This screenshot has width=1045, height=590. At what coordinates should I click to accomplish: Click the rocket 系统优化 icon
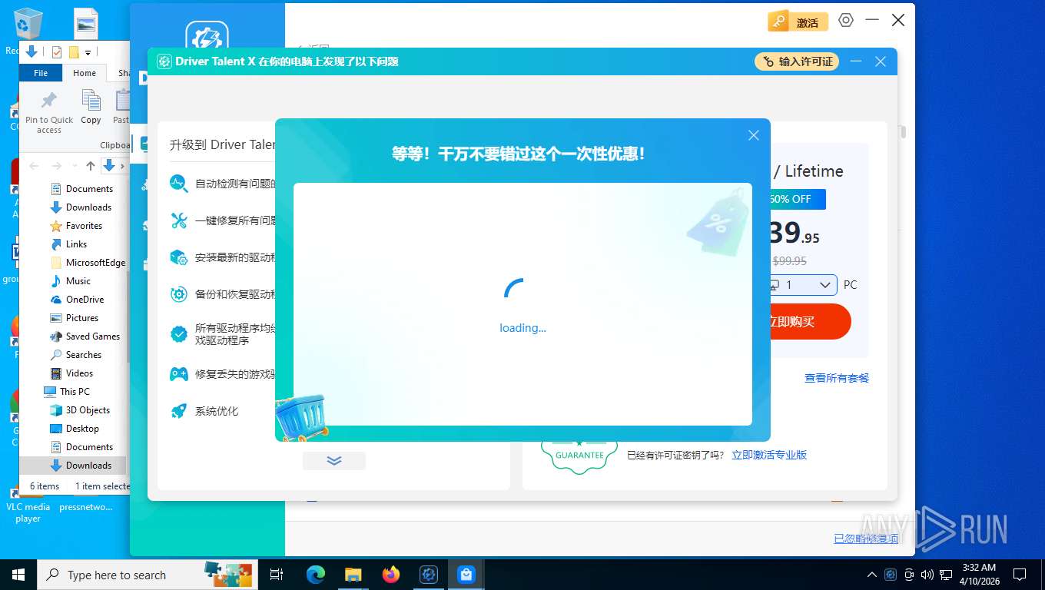tap(179, 411)
